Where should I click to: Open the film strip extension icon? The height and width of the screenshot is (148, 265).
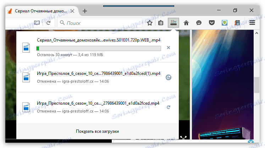coord(237,23)
